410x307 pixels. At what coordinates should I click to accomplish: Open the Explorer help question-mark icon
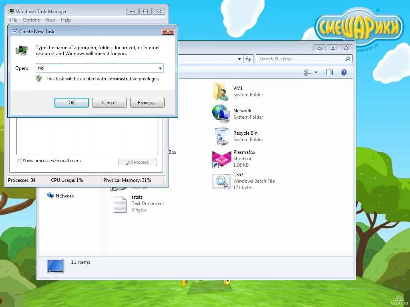pos(344,72)
